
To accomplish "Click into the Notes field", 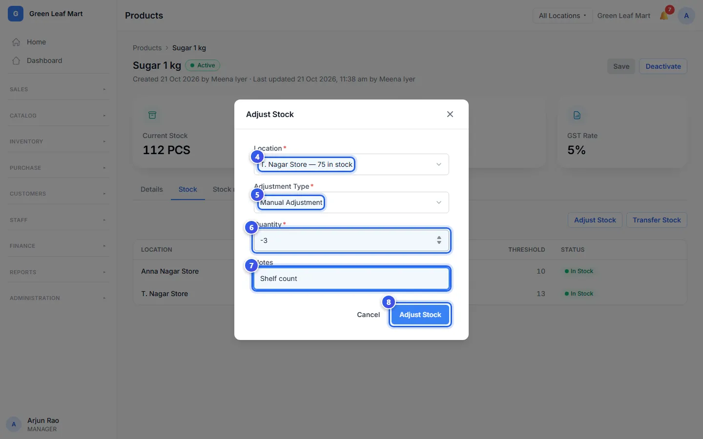I will point(351,279).
